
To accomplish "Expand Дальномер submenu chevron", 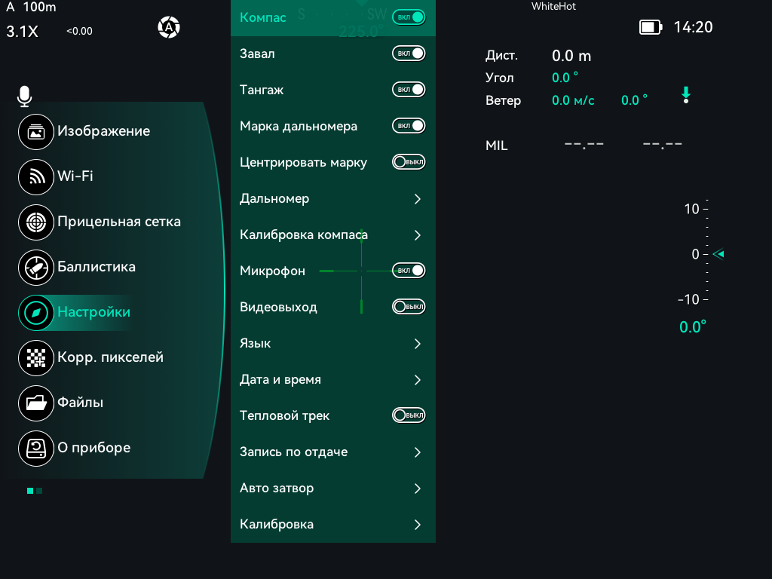I will 418,199.
